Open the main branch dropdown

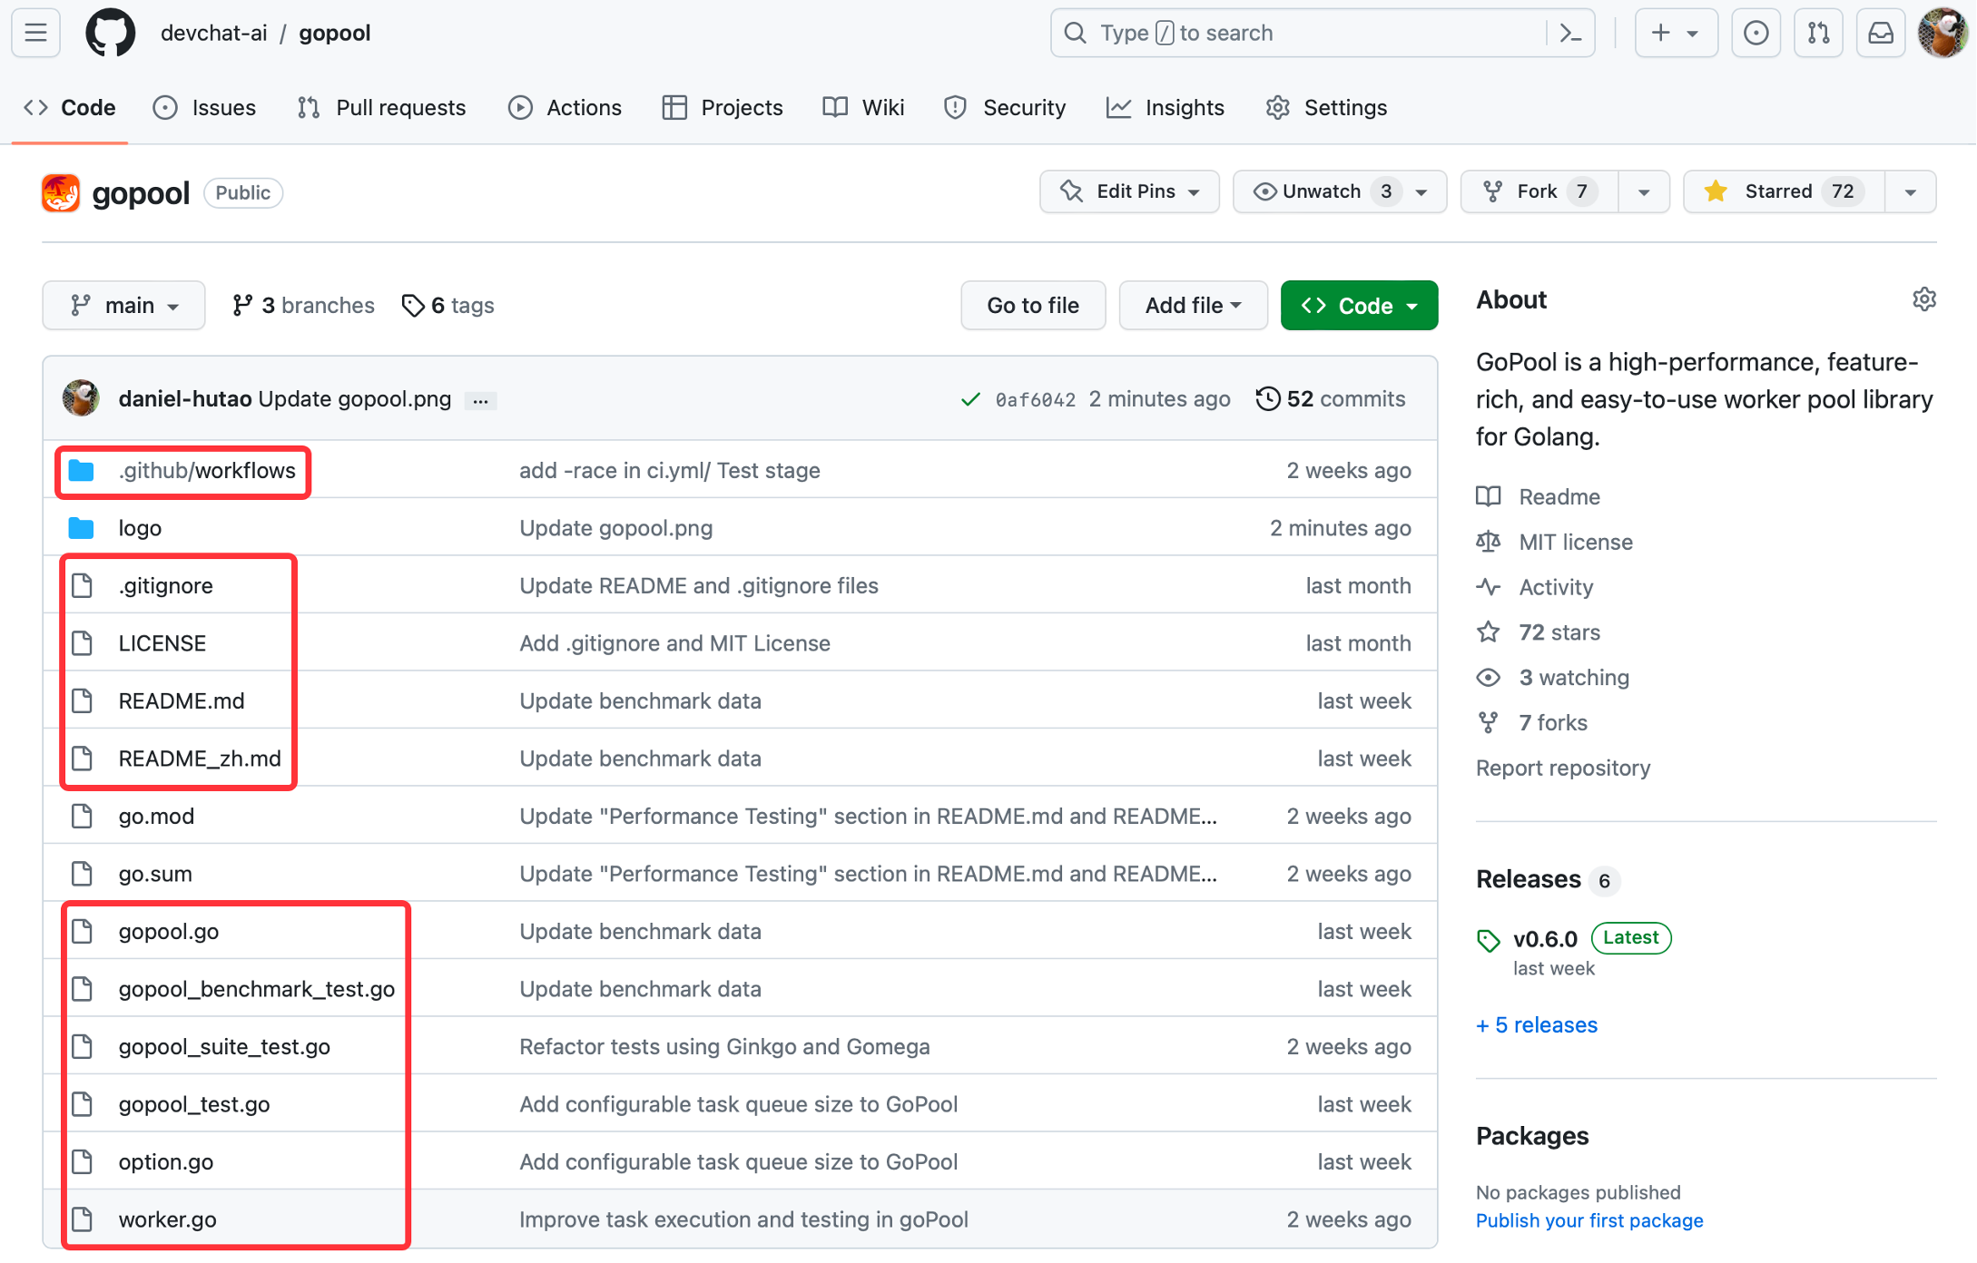pyautogui.click(x=123, y=306)
